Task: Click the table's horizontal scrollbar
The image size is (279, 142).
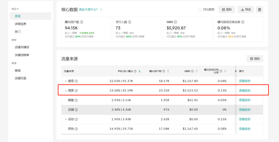Action: [142, 134]
